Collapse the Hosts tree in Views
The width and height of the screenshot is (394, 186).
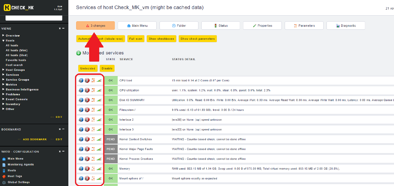[3, 41]
